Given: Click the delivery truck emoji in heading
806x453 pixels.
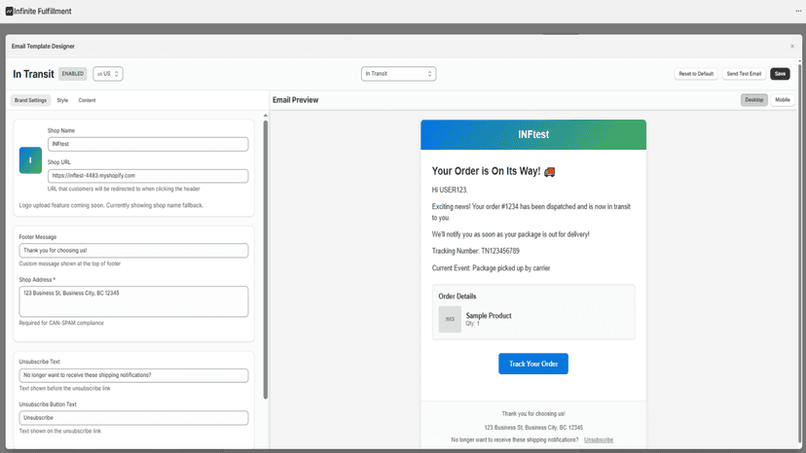Looking at the screenshot, I should [x=549, y=172].
